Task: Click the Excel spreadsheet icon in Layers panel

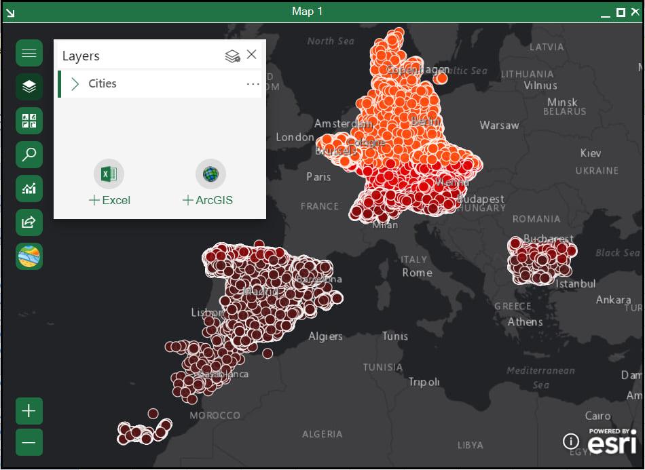Action: [109, 174]
